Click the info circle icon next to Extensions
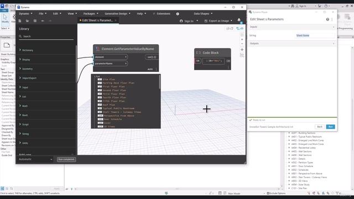This screenshot has width=354, height=199. [178, 14]
